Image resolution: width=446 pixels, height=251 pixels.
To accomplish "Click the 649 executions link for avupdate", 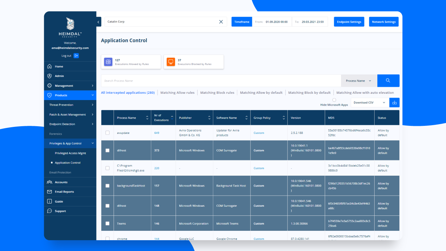I will pyautogui.click(x=156, y=133).
